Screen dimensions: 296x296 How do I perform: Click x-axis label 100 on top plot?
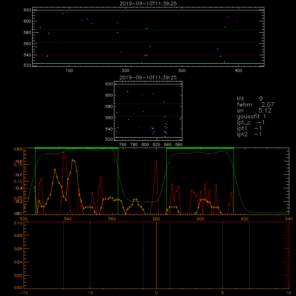click(69, 71)
